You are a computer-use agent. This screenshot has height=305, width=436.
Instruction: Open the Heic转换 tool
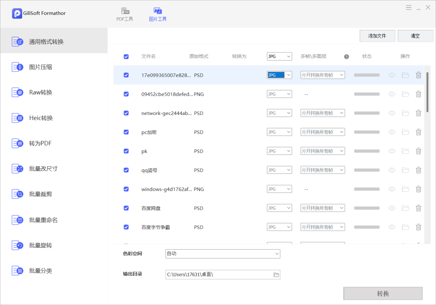pos(40,118)
